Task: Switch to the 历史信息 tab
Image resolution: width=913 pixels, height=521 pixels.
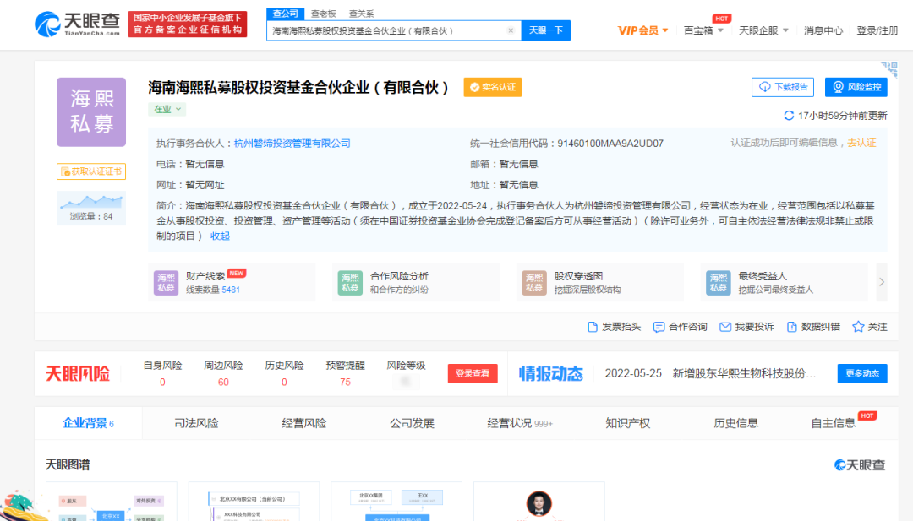Action: coord(736,423)
